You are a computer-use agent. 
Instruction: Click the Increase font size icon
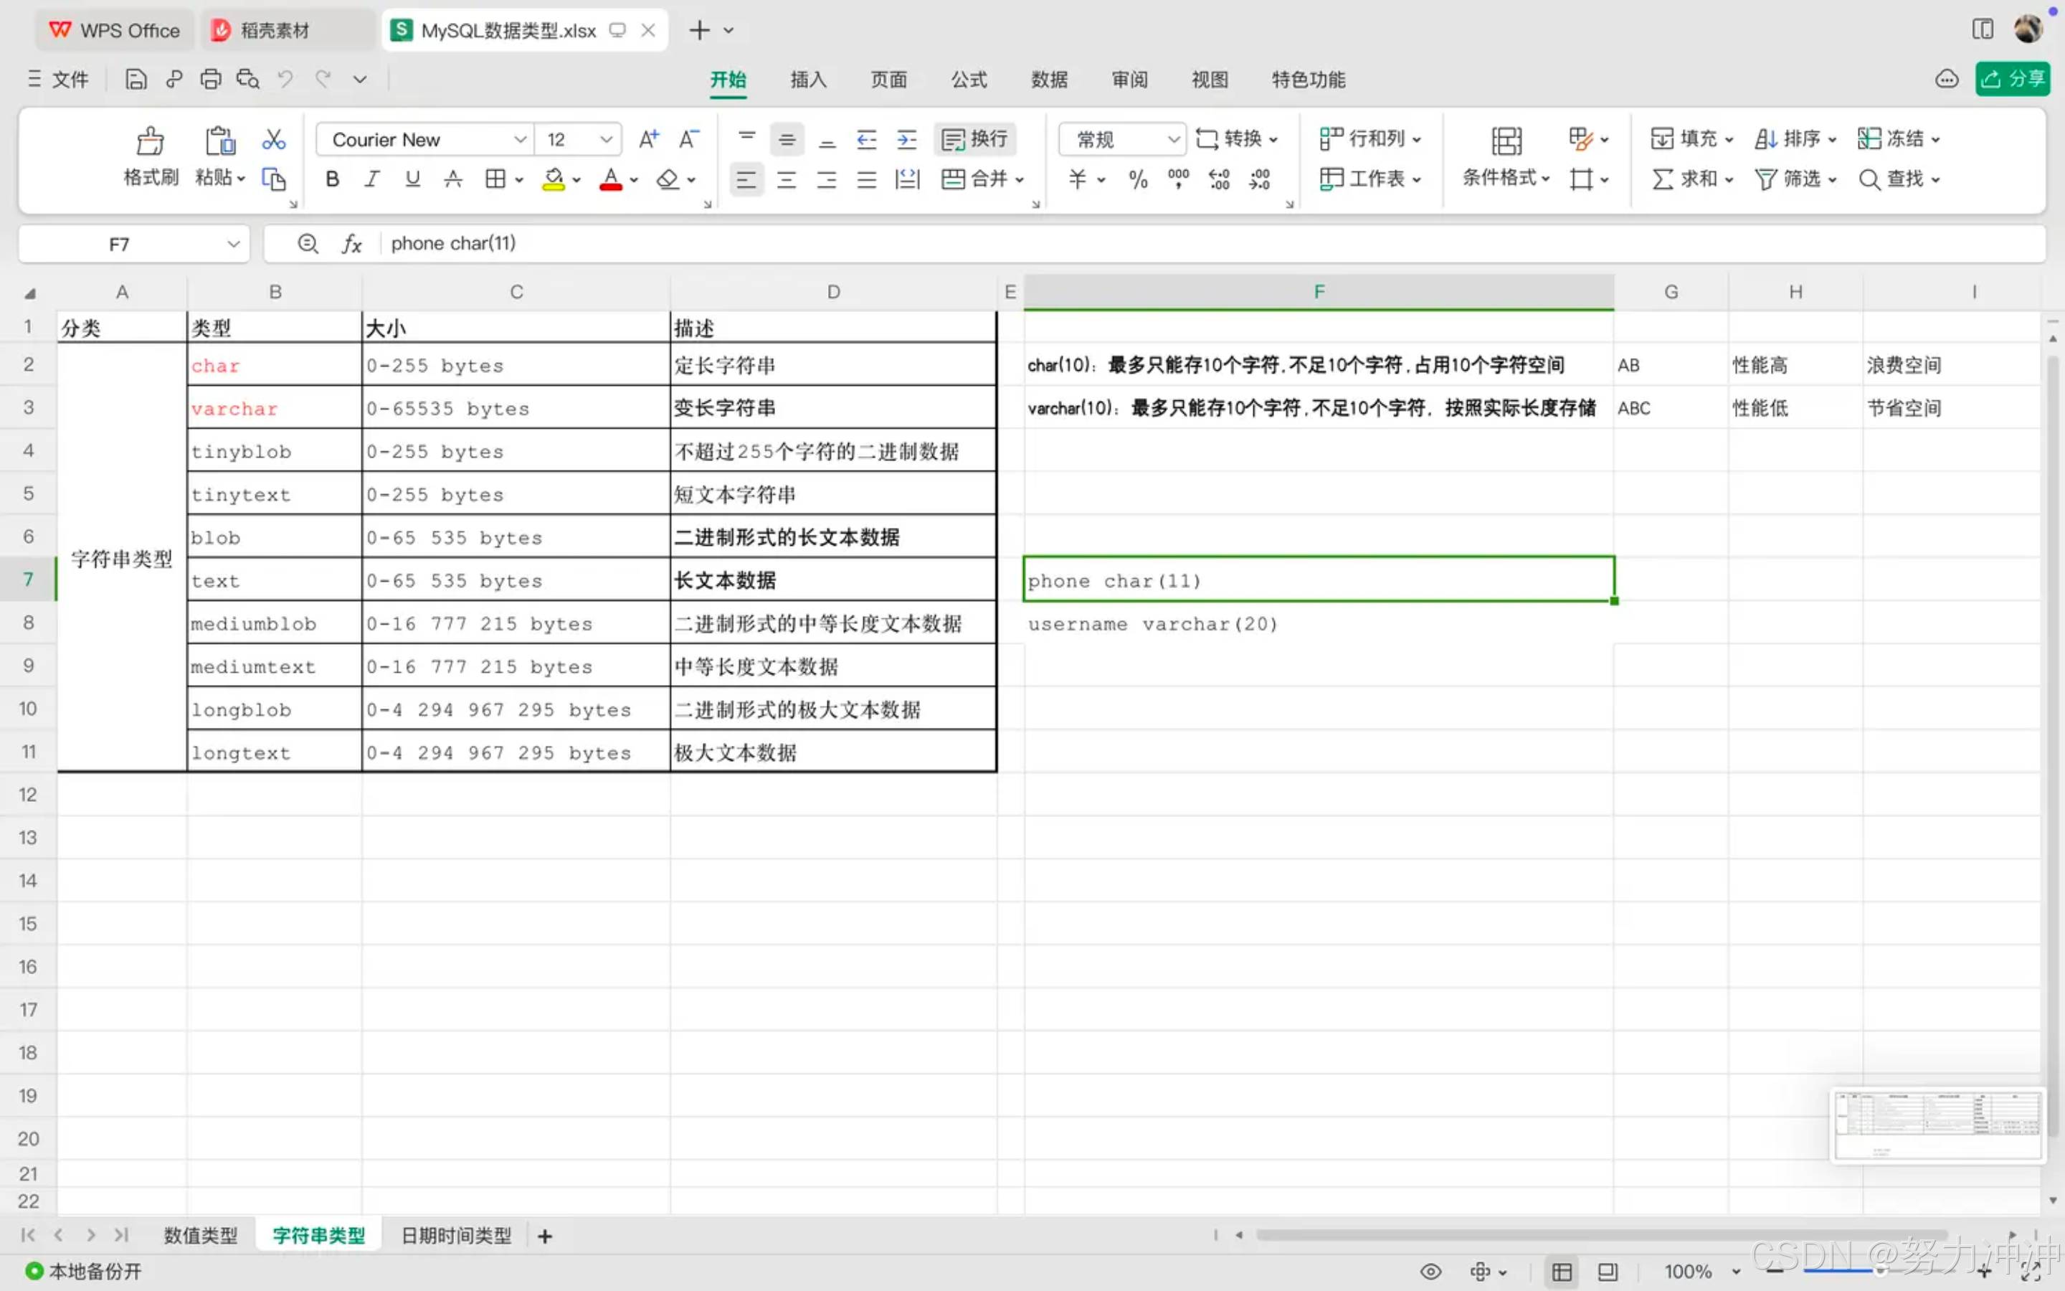(x=648, y=139)
